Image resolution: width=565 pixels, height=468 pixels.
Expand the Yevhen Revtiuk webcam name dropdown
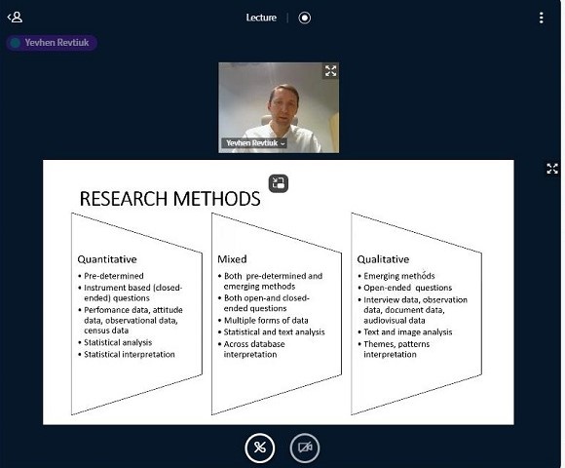[x=255, y=143]
